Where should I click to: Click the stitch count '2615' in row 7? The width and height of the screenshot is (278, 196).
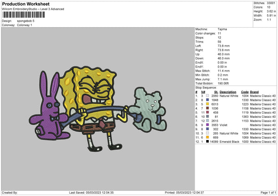(x=215, y=121)
